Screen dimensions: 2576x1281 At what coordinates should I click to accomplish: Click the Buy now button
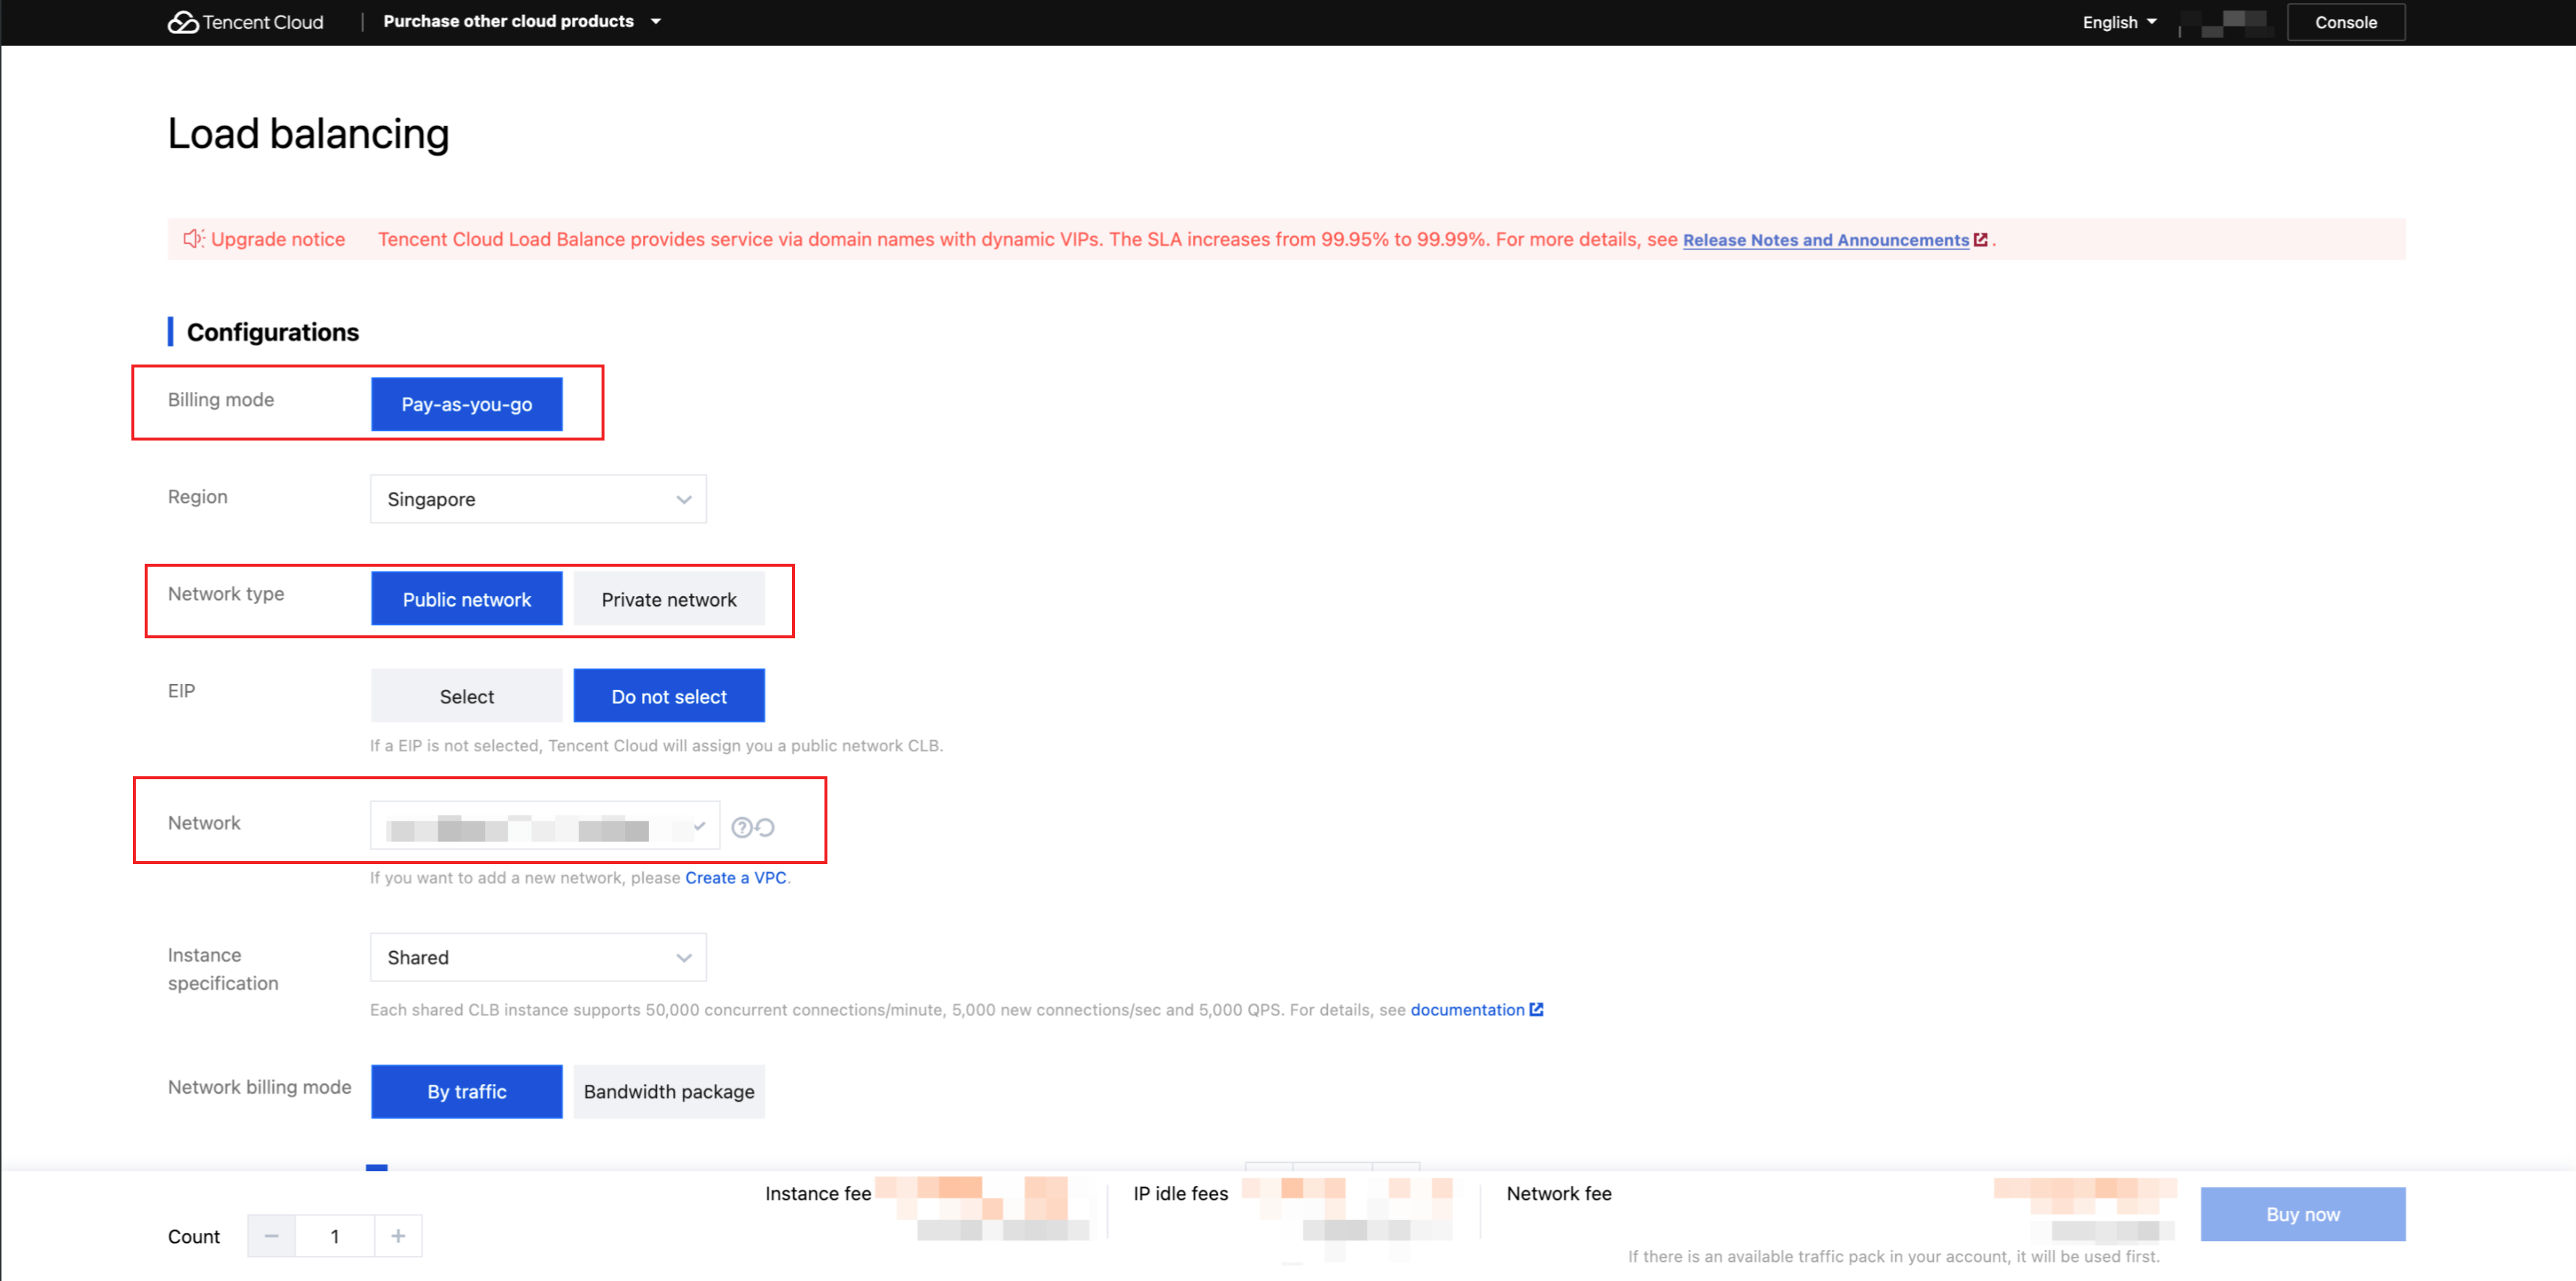coord(2302,1214)
